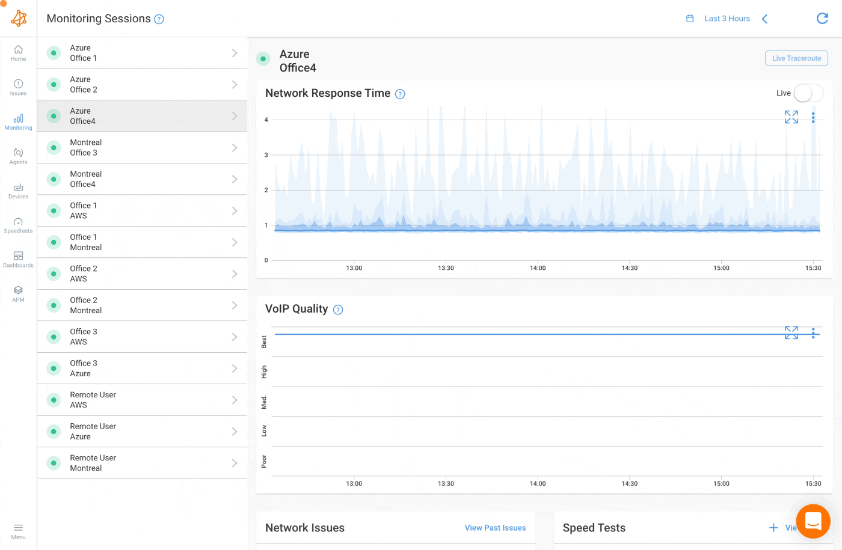
Task: Select Office 2 AWS session
Action: click(x=142, y=273)
